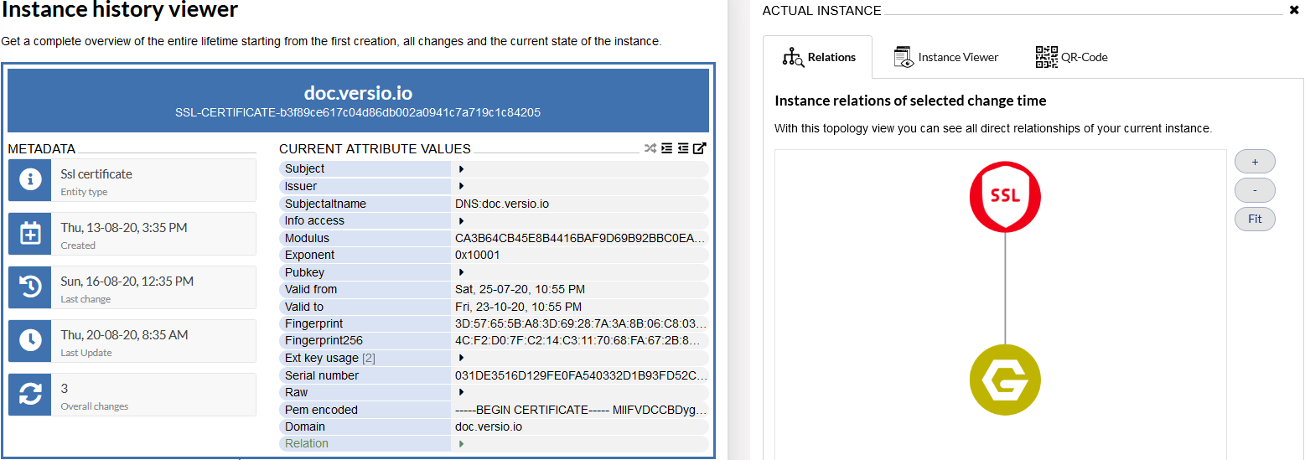
Task: Click Subjectaltname value DNS:doc.versio.io
Action: (x=502, y=204)
